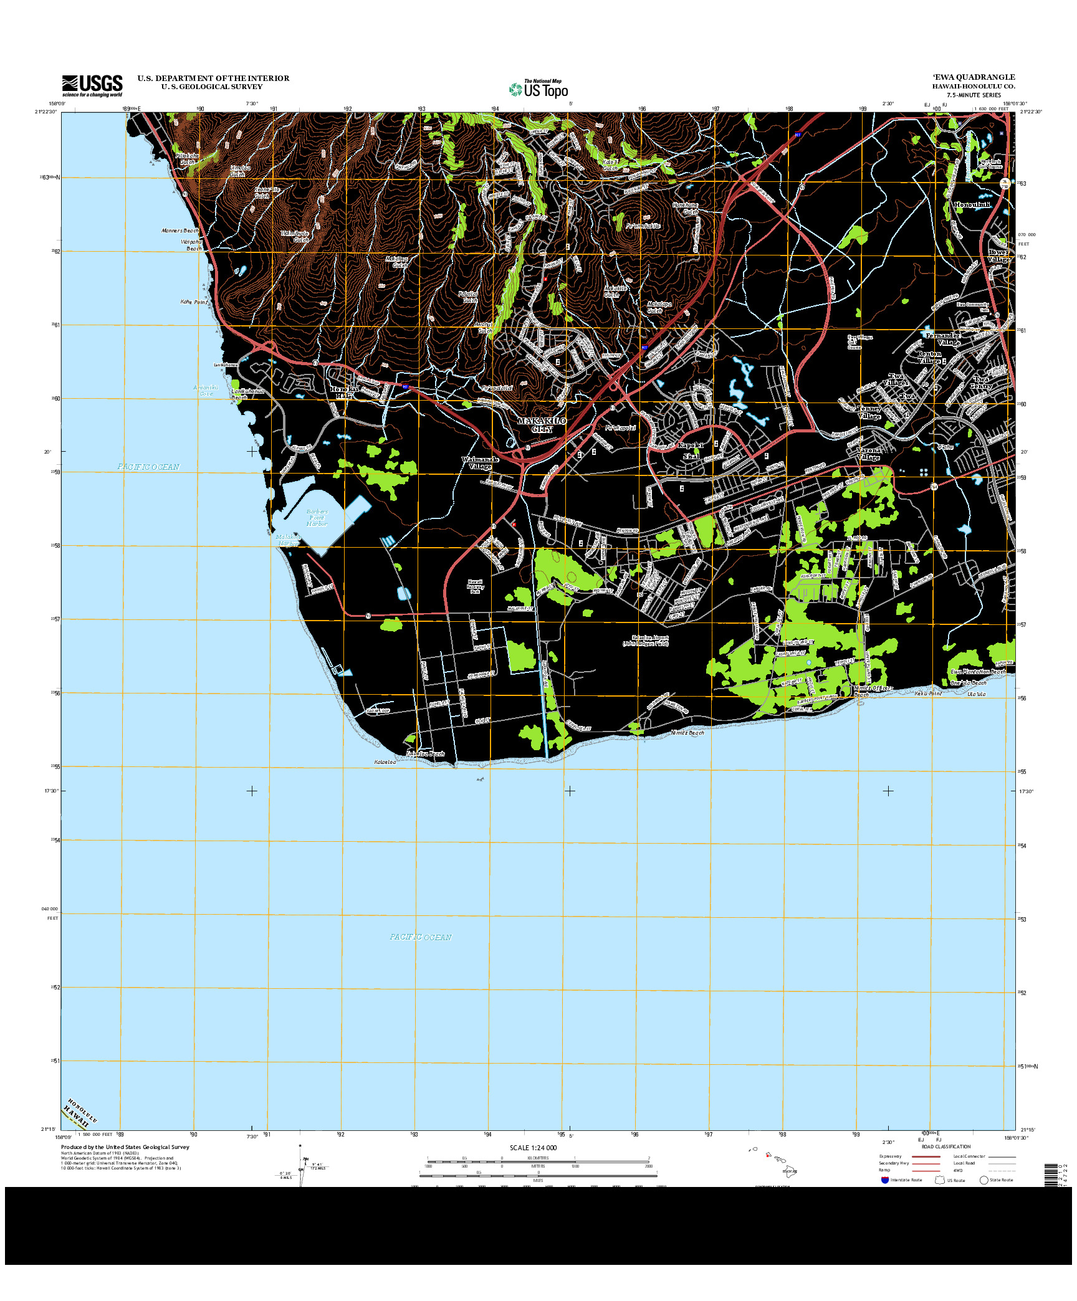Click the Hawaii islands locator inset
Viewport: 1077px width, 1301px height.
[773, 1163]
